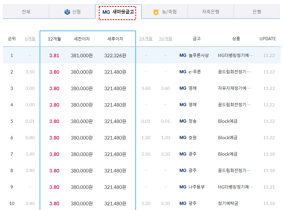Click the 순위 column header
The height and width of the screenshot is (210, 284).
click(12, 38)
